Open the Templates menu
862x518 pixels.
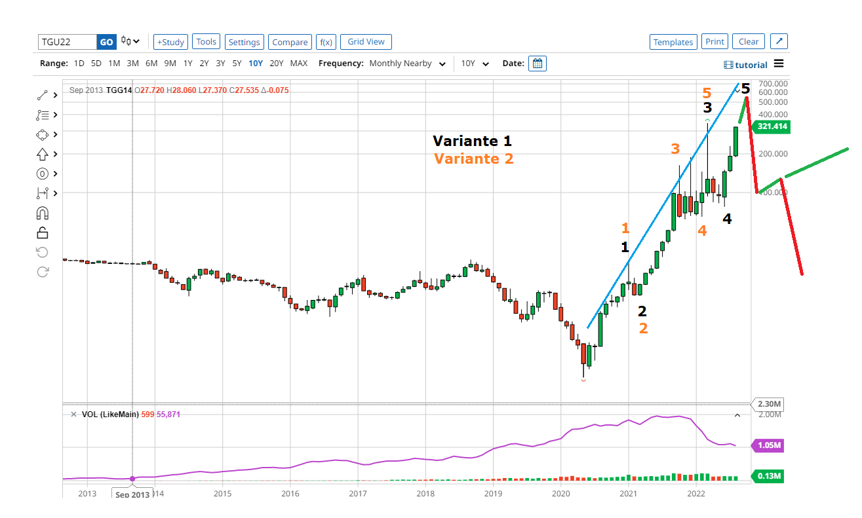[673, 42]
